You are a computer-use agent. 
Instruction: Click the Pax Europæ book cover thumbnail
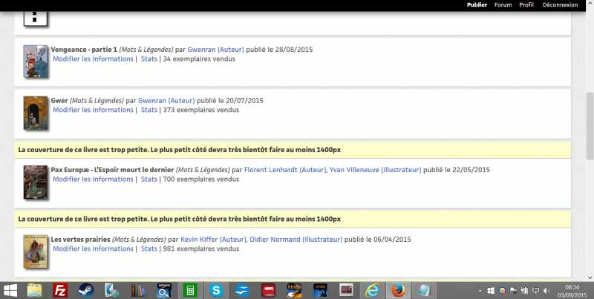[35, 183]
